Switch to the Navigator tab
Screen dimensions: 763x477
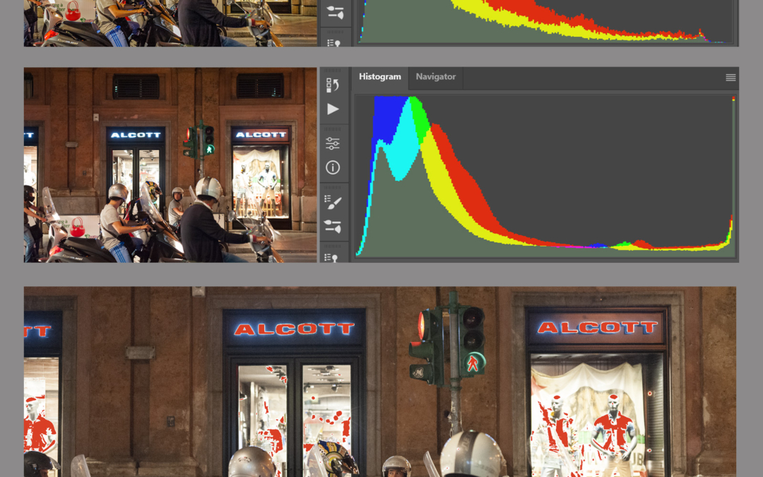435,77
